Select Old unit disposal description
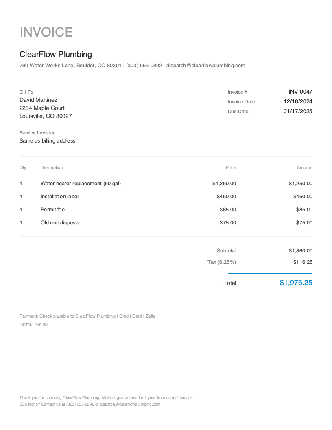The image size is (332, 430). [x=60, y=223]
